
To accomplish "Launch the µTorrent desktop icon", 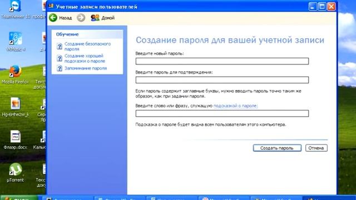I will pyautogui.click(x=16, y=169).
